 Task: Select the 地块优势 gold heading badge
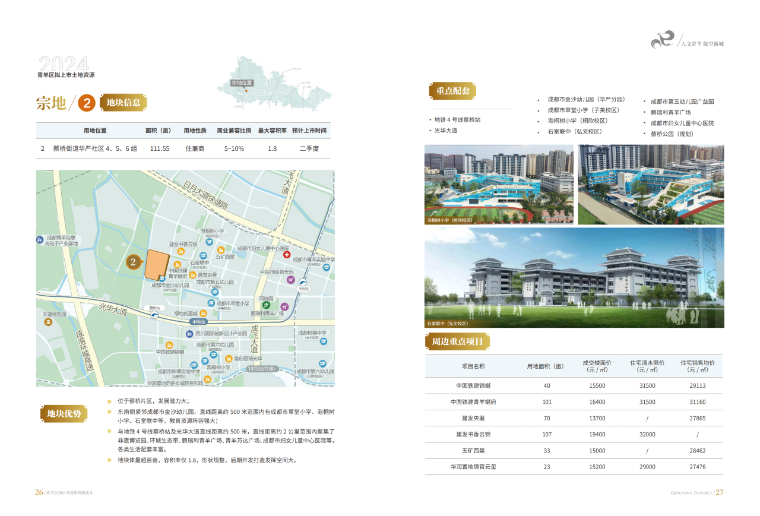(64, 414)
